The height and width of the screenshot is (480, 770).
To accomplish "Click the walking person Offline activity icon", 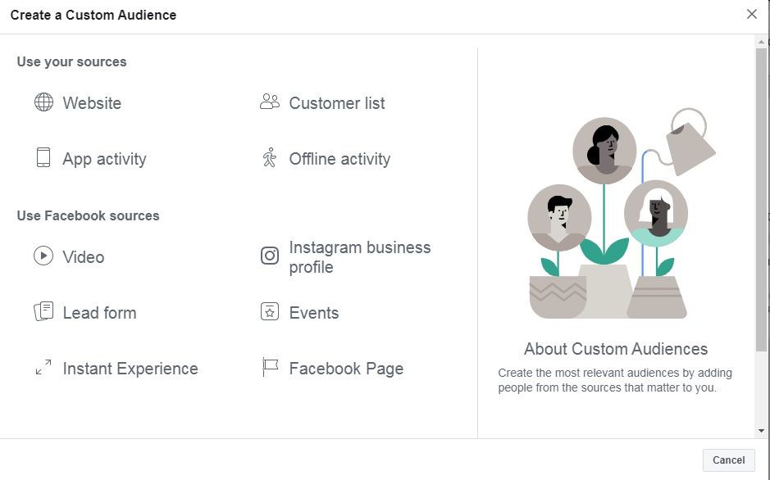I will click(270, 158).
